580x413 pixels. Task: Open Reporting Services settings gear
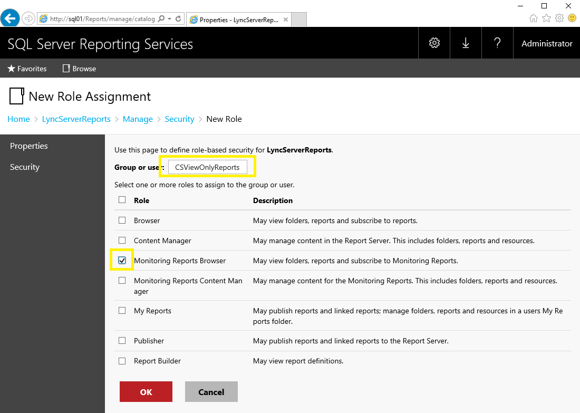[434, 43]
